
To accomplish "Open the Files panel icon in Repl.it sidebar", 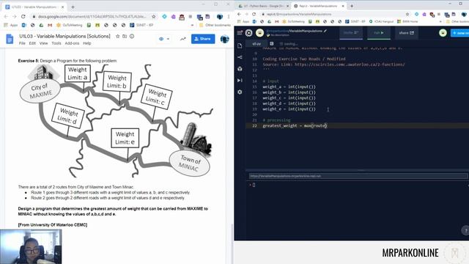I will click(240, 45).
